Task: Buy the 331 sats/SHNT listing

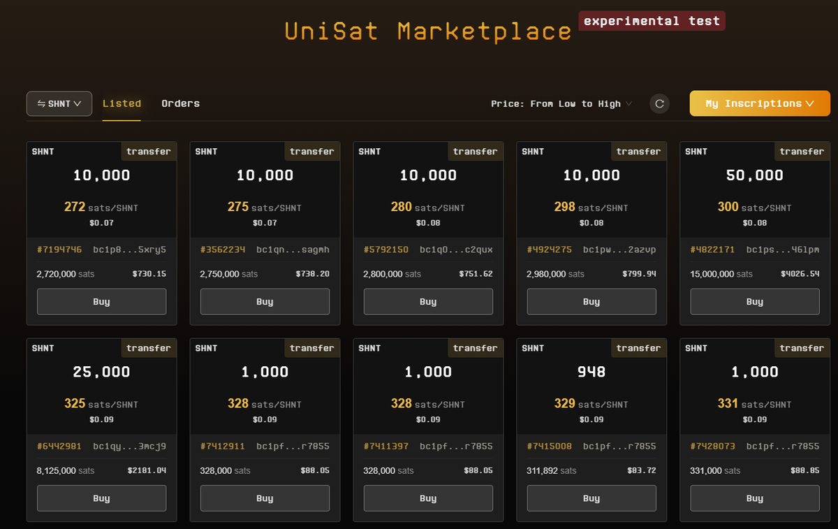Action: (755, 498)
